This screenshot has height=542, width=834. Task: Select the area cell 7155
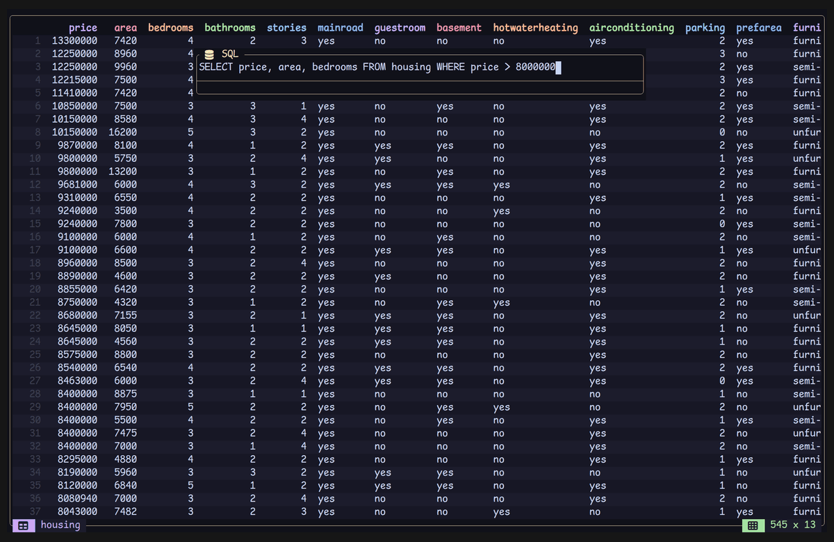(x=126, y=315)
